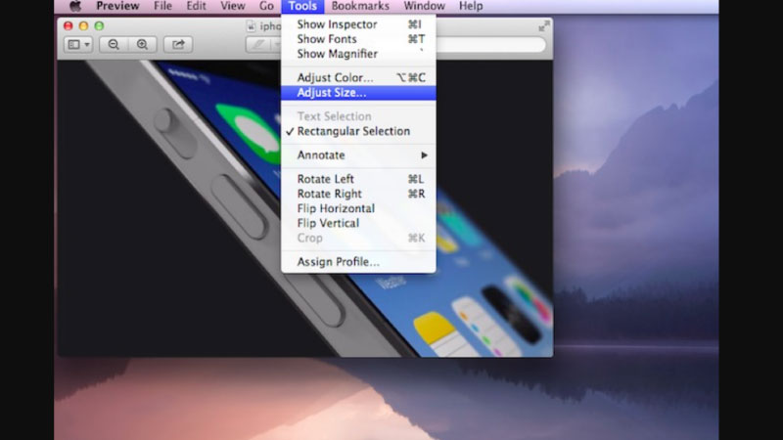Open the sidebar view mode dropdown
The height and width of the screenshot is (440, 783).
(77, 44)
